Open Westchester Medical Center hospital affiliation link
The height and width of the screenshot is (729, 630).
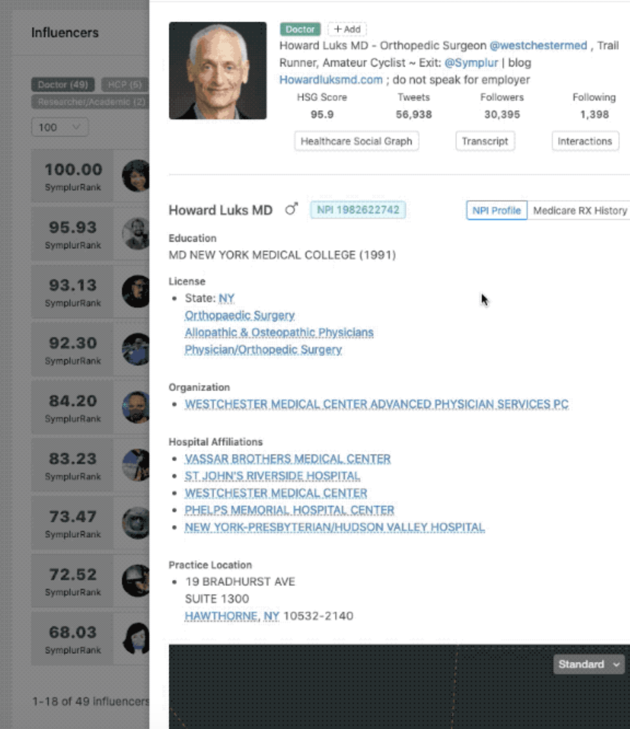click(x=276, y=493)
